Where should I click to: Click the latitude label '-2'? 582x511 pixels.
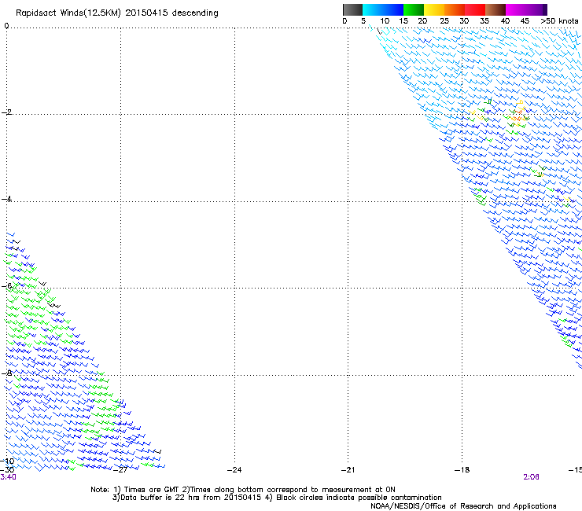(7, 112)
